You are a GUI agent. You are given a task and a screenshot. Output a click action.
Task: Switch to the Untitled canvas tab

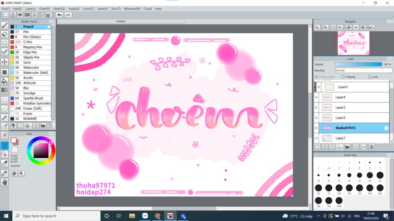click(x=120, y=21)
